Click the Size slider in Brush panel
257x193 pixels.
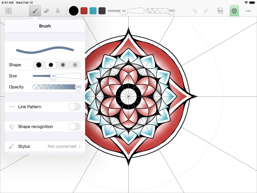click(x=57, y=76)
